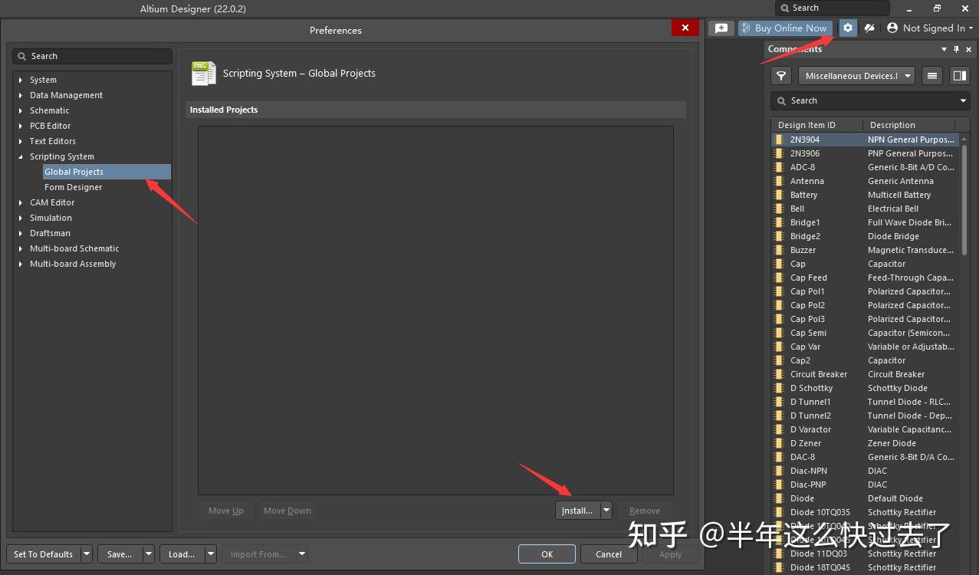Click the D Zener component icon

tap(779, 443)
